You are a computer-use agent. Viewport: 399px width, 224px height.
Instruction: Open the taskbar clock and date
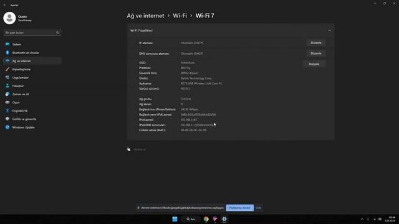pos(390,219)
